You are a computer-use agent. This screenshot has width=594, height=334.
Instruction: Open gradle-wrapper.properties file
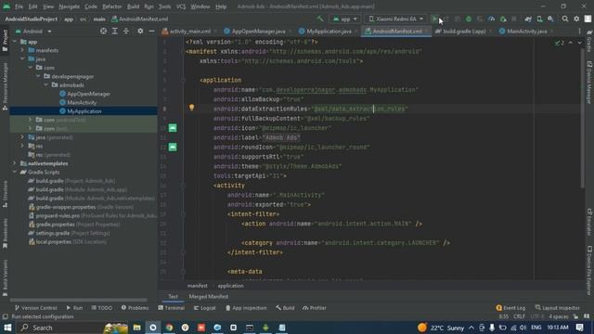click(81, 207)
